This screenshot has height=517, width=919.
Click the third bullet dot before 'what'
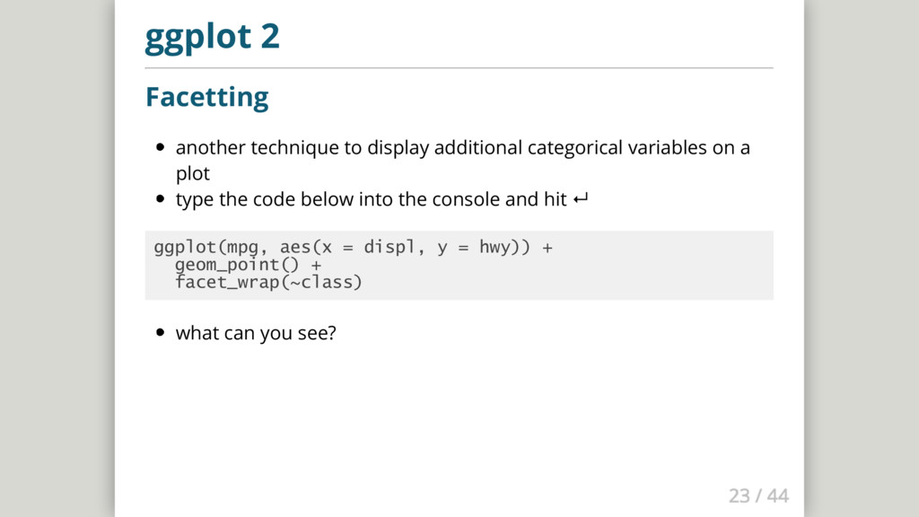click(x=160, y=333)
